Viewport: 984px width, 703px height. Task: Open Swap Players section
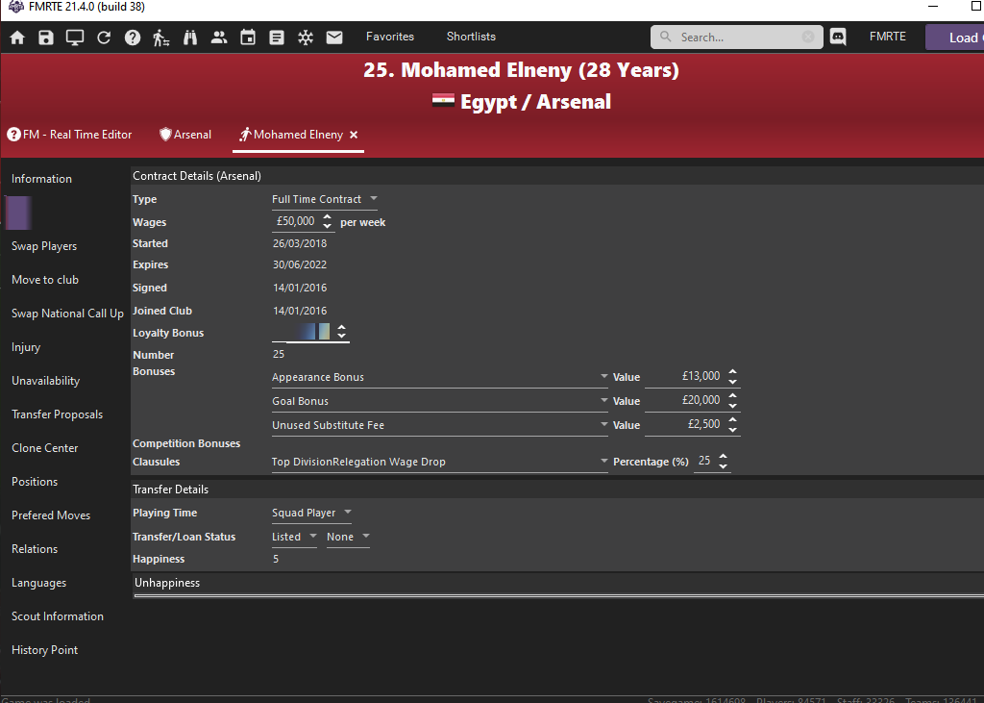44,245
